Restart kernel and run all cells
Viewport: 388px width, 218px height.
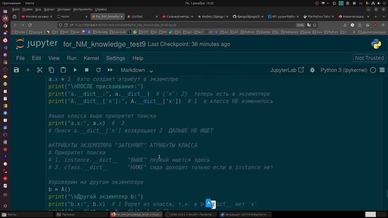pos(110,70)
